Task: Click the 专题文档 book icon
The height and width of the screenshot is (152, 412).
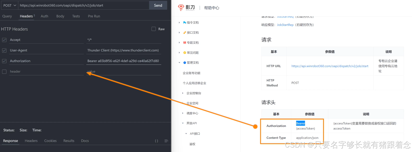Action: [x=185, y=43]
